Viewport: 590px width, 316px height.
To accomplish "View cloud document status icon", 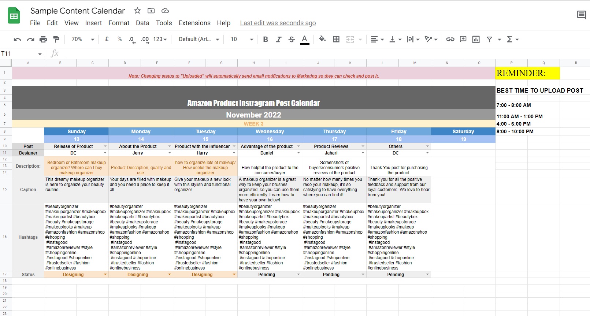I will (165, 11).
